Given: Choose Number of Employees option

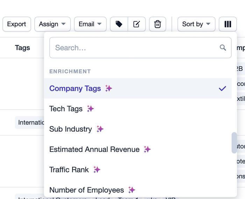Looking at the screenshot, I should click(138, 190).
